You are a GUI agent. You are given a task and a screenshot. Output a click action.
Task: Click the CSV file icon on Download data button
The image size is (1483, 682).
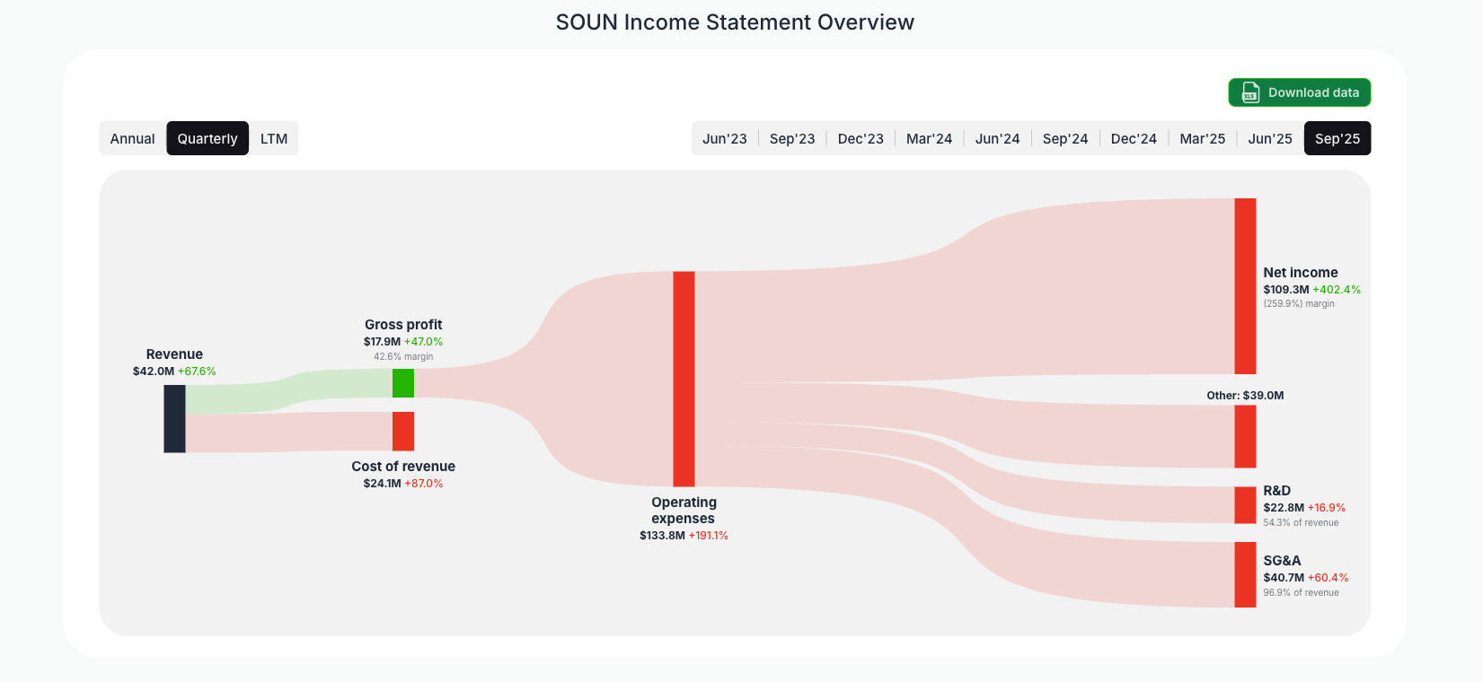click(1249, 92)
